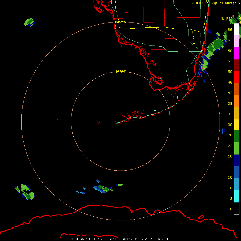Click the "38" scale value
The height and width of the screenshot is (241, 241).
tap(230, 104)
